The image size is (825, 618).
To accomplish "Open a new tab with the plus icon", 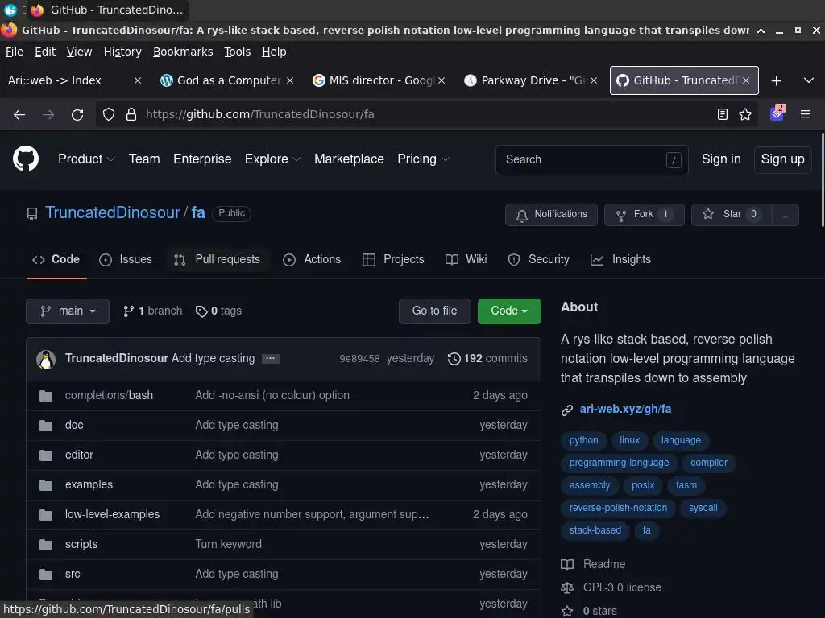I will point(776,81).
